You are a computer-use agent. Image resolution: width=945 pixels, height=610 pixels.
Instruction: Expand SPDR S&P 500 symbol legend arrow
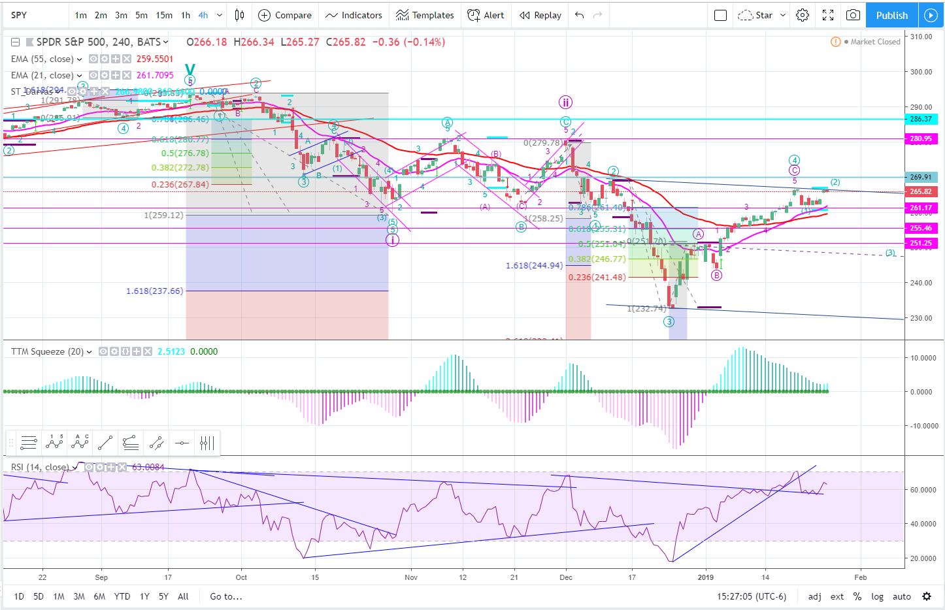point(165,42)
